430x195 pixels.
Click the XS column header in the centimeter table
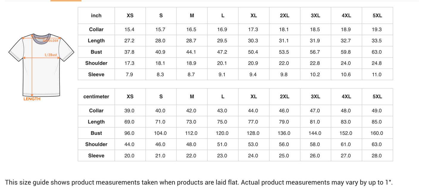point(130,96)
